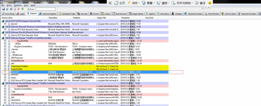Screen dimensions: 261x106
Task: Click the binoculars Find icon
Action: 11,9
